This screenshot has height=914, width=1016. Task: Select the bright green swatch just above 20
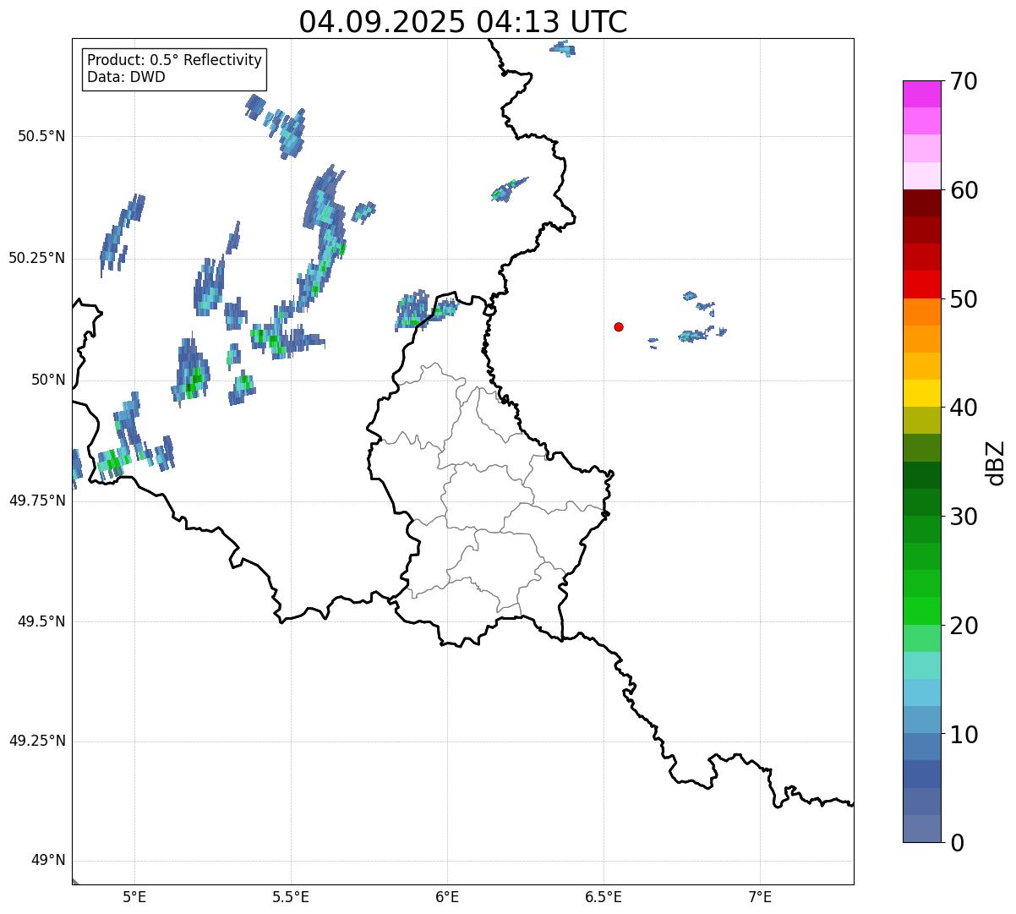(927, 610)
